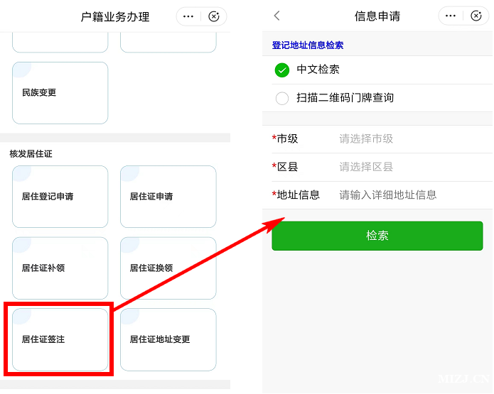Close the 户籍业务办理 mini program

pos(214,16)
